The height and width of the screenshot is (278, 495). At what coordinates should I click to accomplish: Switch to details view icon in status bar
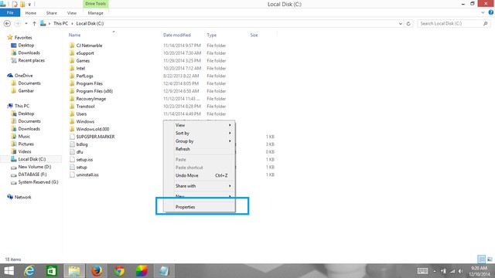pyautogui.click(x=481, y=259)
